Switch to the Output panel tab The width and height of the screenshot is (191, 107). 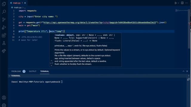point(33,71)
